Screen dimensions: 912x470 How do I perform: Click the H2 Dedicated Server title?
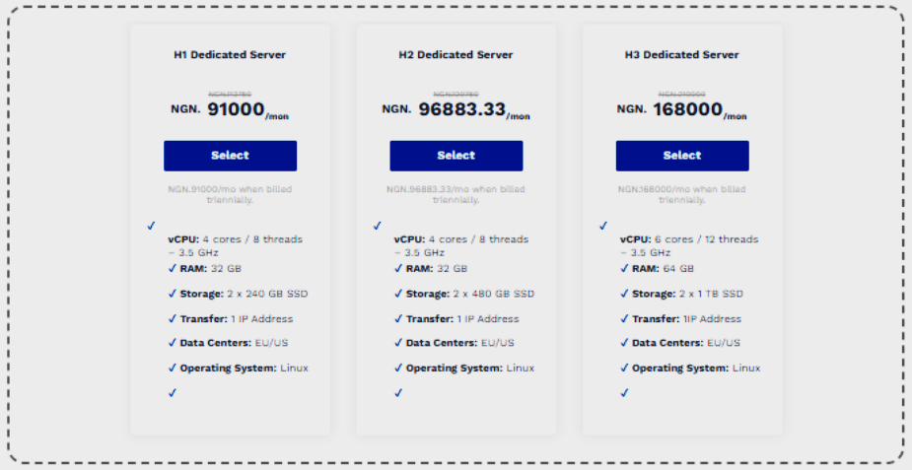tap(456, 55)
